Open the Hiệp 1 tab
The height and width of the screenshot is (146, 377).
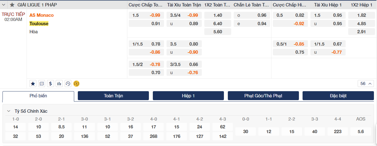pyautogui.click(x=188, y=96)
